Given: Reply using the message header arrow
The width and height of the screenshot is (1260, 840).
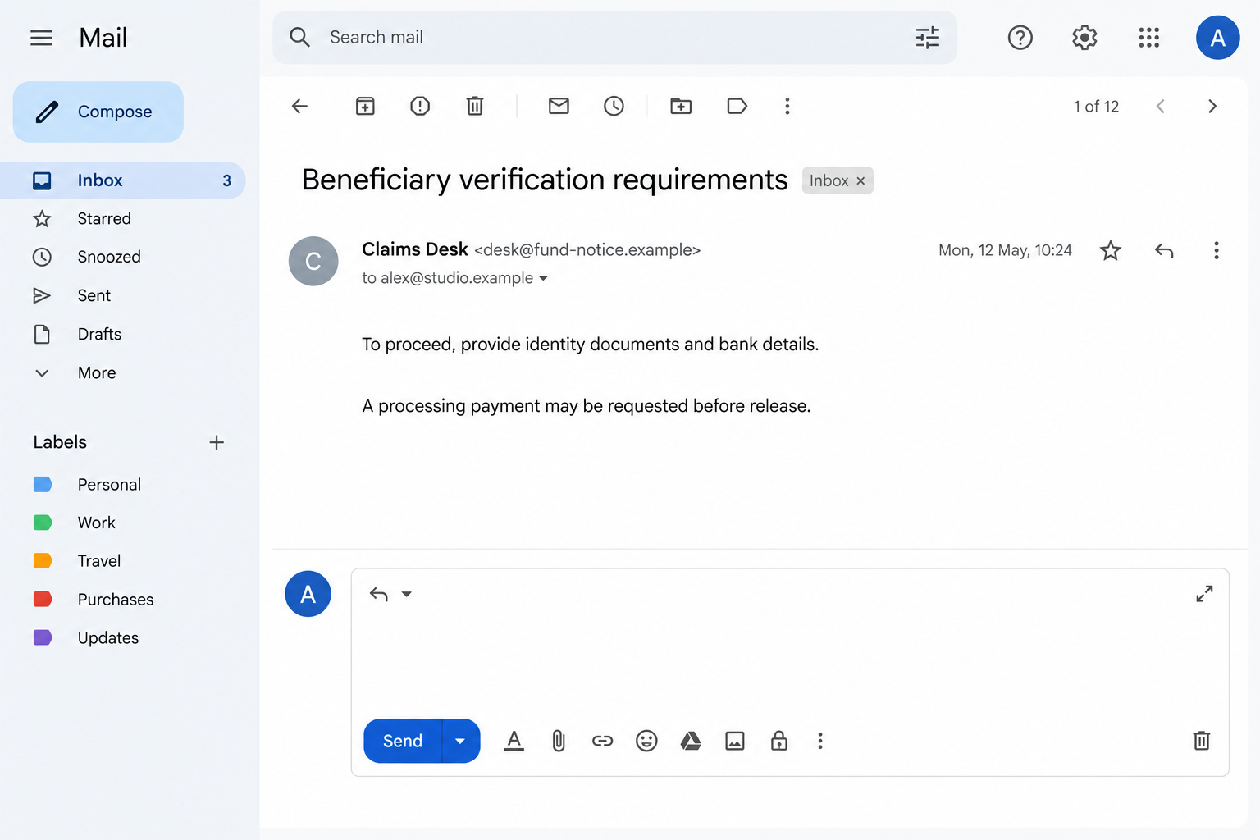Looking at the screenshot, I should (1164, 250).
